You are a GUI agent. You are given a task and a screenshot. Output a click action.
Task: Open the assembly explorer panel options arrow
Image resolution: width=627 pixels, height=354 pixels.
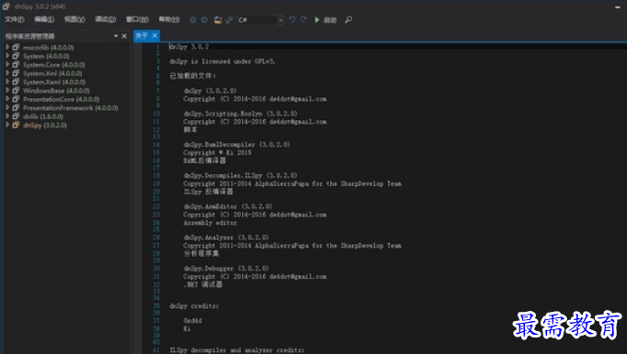pyautogui.click(x=116, y=36)
